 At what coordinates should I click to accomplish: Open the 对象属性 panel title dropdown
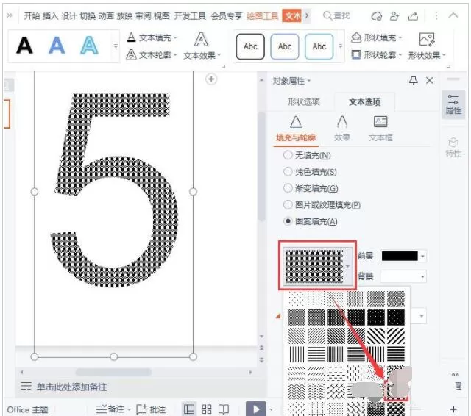point(291,81)
